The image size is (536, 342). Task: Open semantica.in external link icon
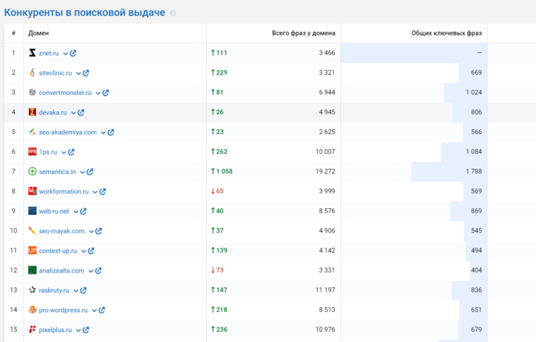90,172
